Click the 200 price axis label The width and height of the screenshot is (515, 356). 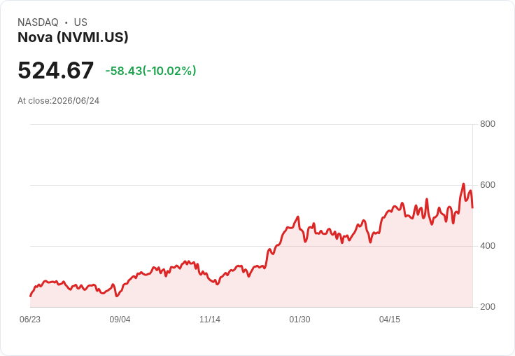(x=488, y=307)
